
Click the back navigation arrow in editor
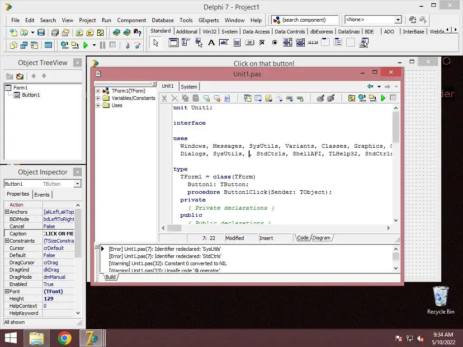[x=370, y=86]
